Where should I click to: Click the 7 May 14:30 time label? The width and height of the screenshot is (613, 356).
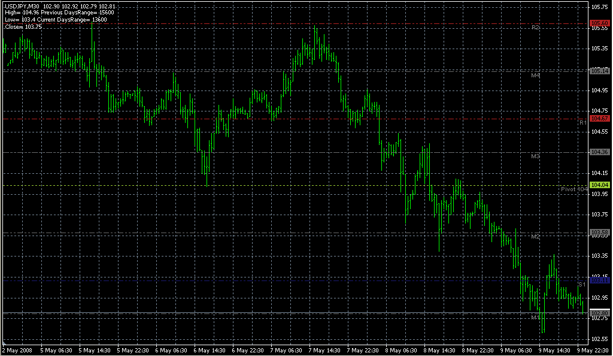pos(324,351)
